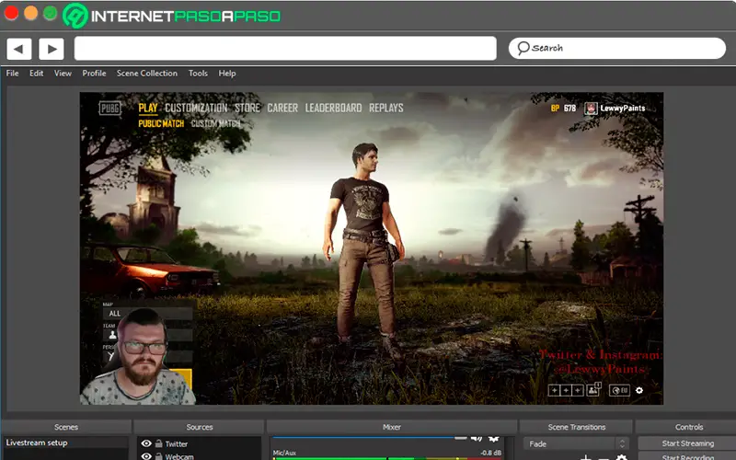Open the PUBG friends list icon

tap(593, 389)
